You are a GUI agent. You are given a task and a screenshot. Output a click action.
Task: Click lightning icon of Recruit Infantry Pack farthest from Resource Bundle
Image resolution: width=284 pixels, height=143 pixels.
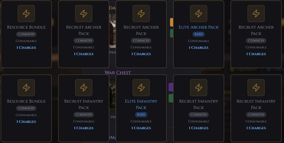click(256, 87)
